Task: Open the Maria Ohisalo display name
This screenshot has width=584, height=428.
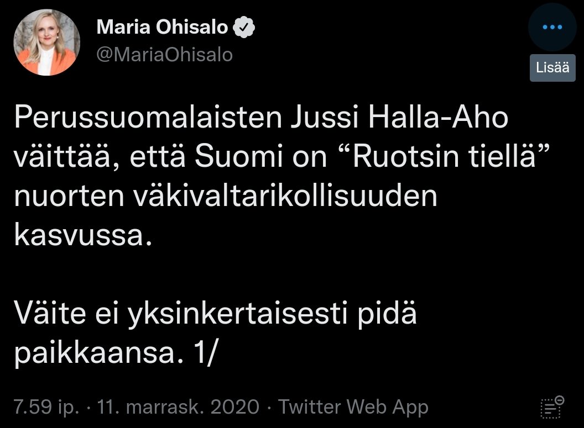Action: [x=162, y=27]
